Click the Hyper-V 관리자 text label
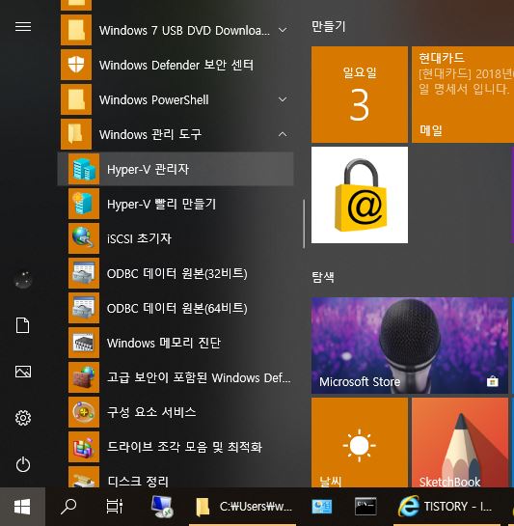The image size is (514, 526). (148, 169)
